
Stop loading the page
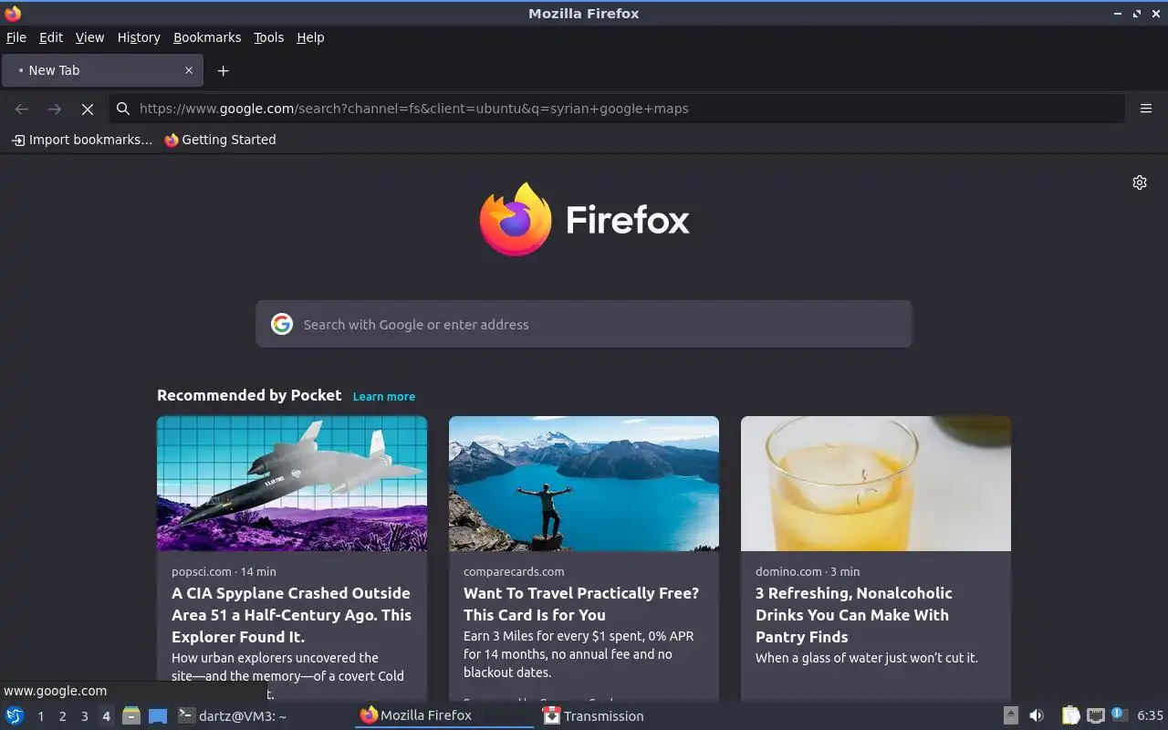point(87,109)
